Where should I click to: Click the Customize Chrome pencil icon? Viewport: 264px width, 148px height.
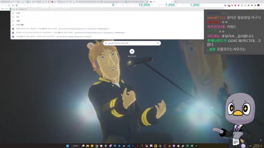coord(261,140)
